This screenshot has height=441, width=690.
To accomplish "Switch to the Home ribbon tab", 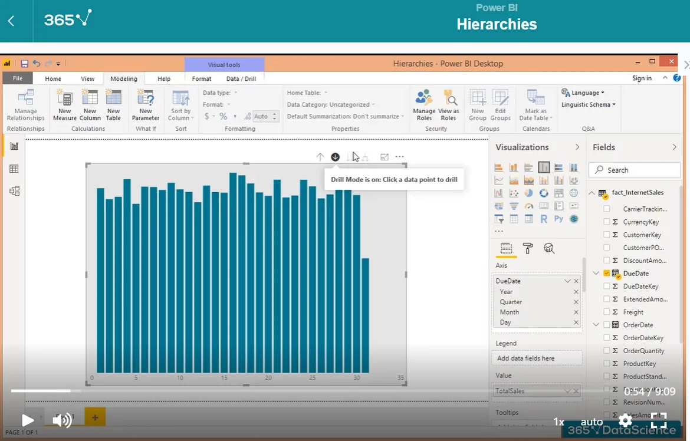I will [x=53, y=78].
